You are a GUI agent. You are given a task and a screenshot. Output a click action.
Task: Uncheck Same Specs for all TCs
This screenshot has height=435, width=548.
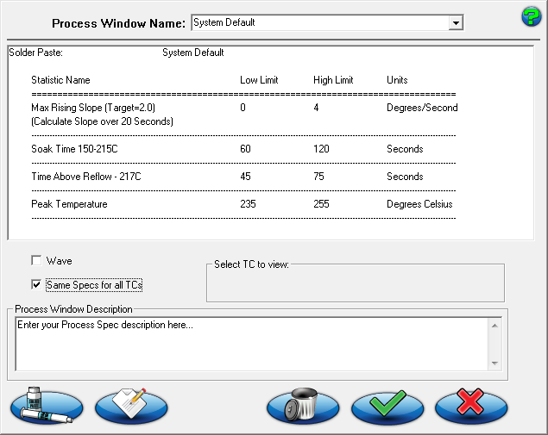[x=36, y=284]
